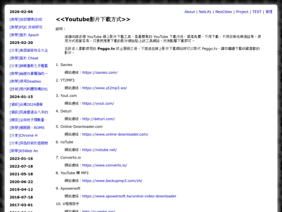Viewport: 282px width, 212px height.
Task: Visit the https://savieo.com/ link
Action: [100, 72]
